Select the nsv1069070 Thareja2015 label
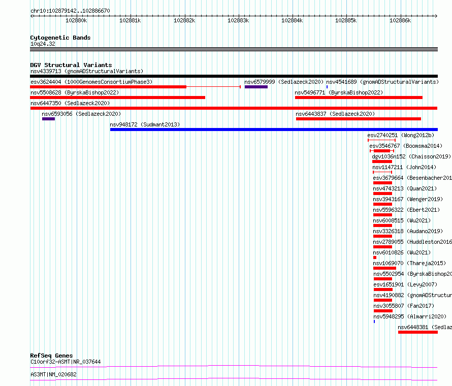 (409, 263)
